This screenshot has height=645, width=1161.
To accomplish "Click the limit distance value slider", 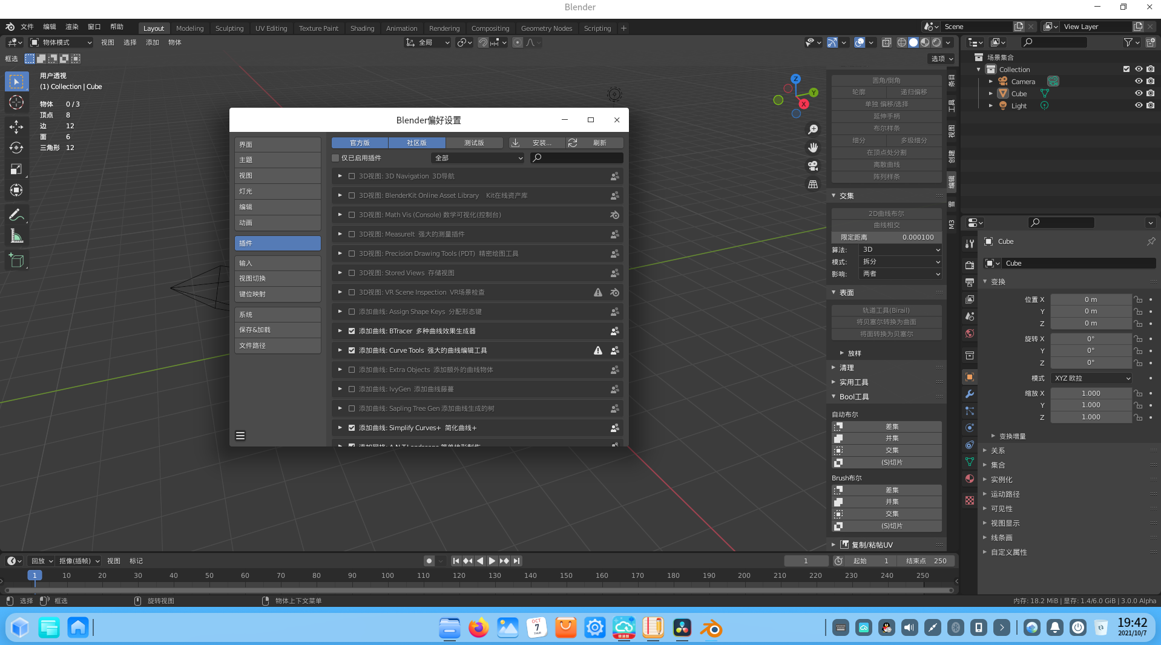I will point(886,237).
